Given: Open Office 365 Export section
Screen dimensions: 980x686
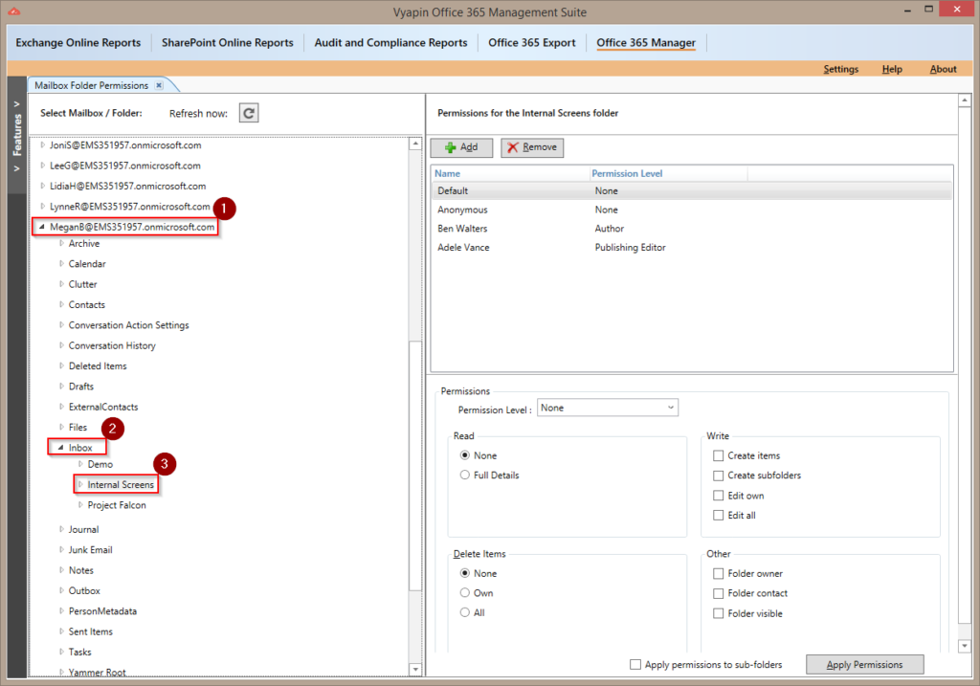Looking at the screenshot, I should 532,42.
